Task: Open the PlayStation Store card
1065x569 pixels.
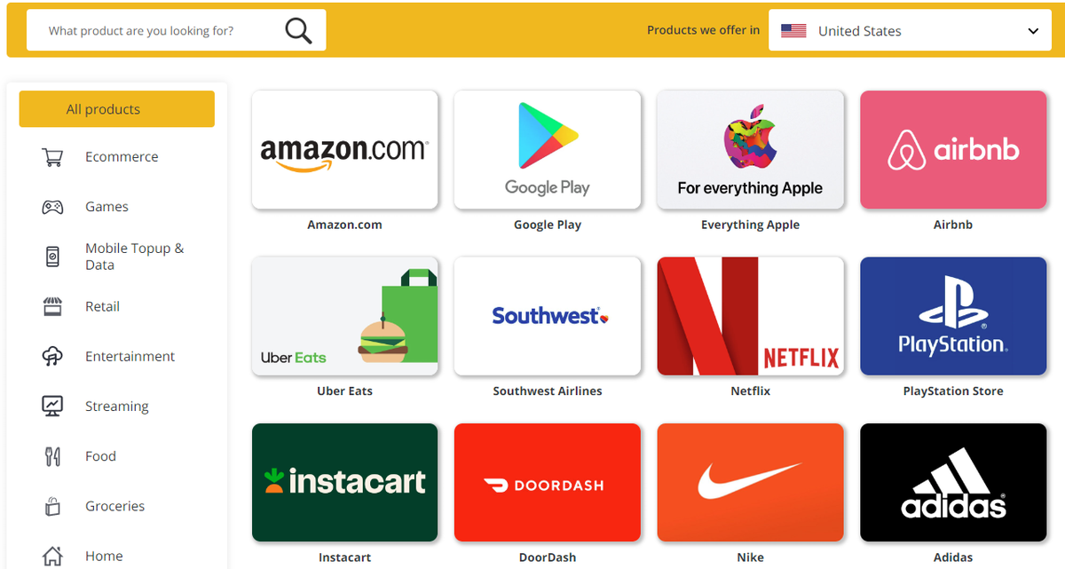Action: click(x=953, y=316)
